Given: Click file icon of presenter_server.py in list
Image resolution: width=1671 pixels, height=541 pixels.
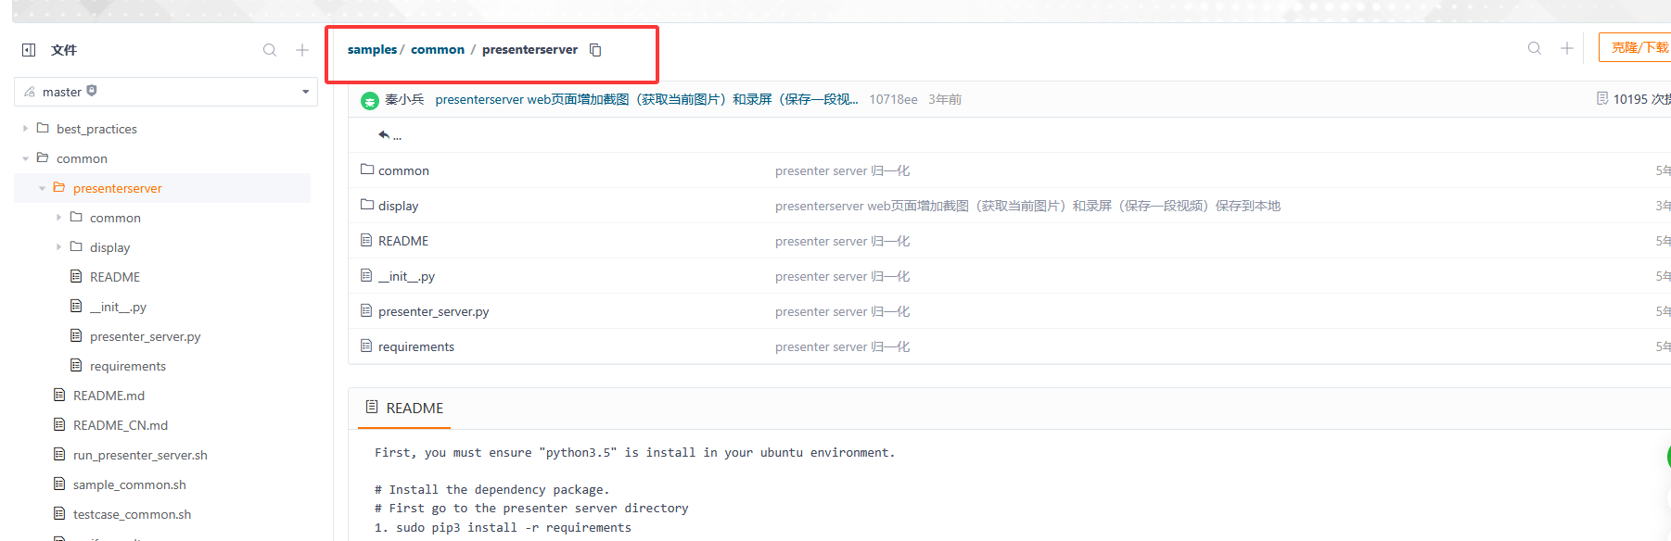Looking at the screenshot, I should 366,310.
